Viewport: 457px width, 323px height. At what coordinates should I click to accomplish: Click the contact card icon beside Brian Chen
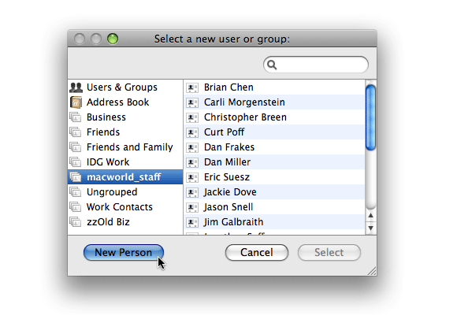tap(192, 87)
